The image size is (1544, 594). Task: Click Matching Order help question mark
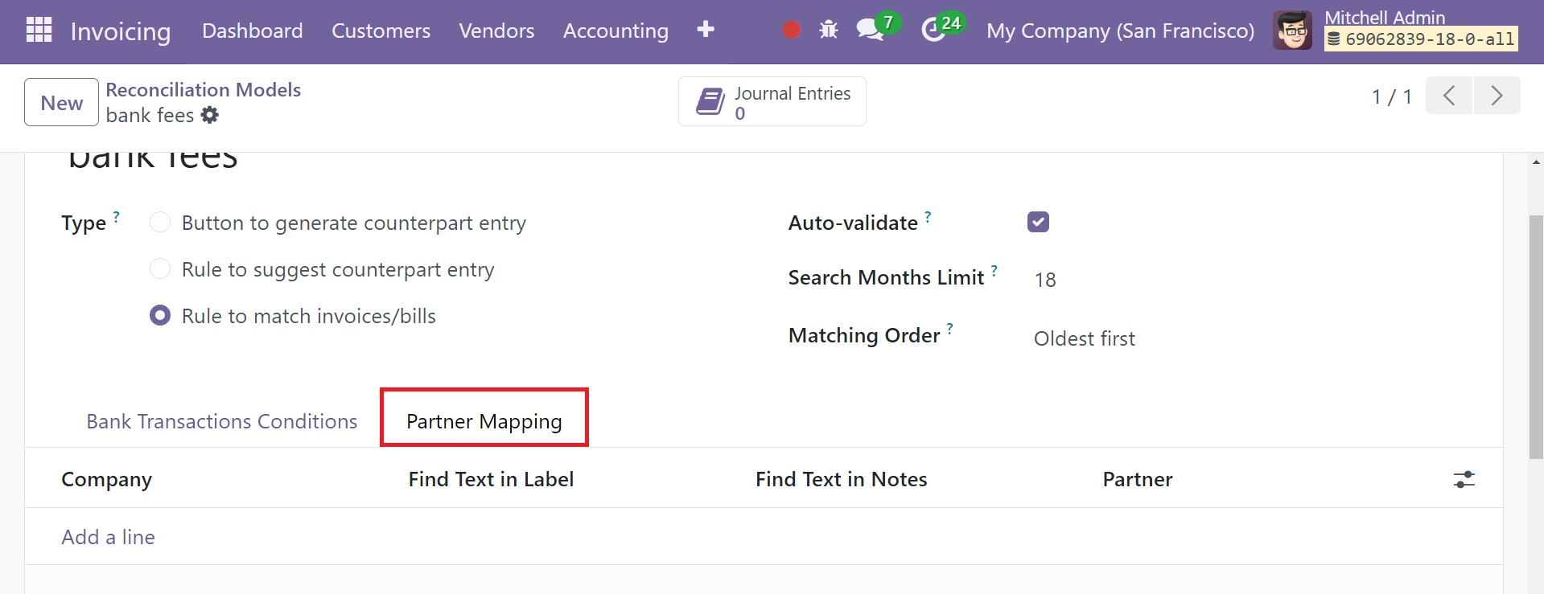pyautogui.click(x=950, y=329)
